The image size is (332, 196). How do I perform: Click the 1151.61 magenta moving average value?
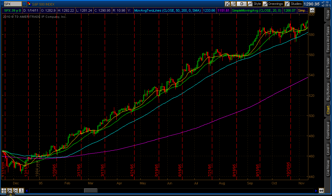[223, 10]
